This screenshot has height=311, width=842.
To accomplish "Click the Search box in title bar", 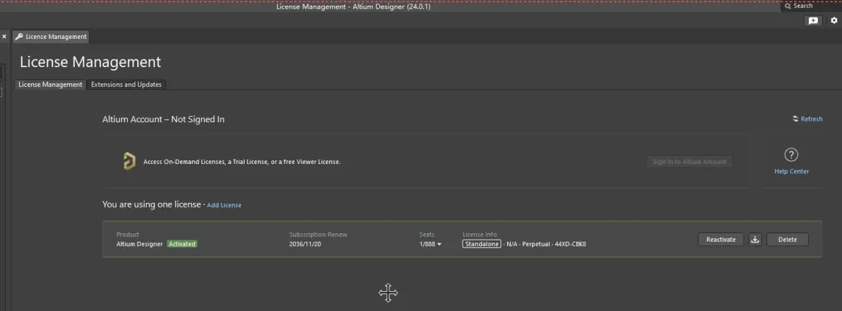I will [x=811, y=6].
